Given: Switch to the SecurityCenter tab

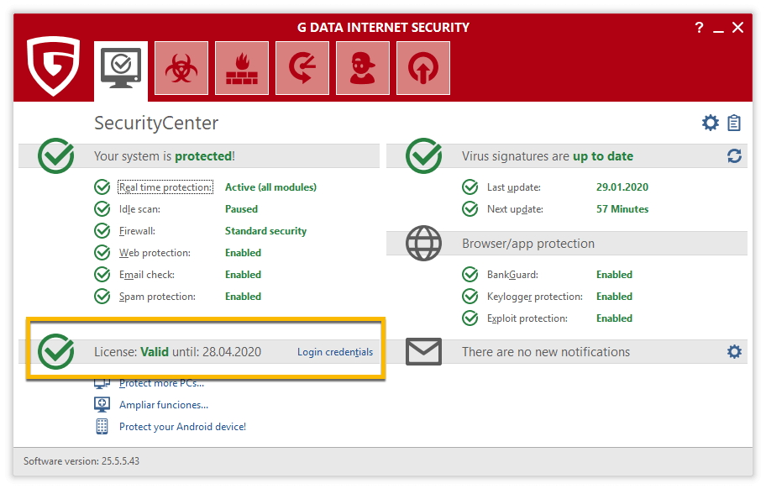Looking at the screenshot, I should (x=120, y=67).
